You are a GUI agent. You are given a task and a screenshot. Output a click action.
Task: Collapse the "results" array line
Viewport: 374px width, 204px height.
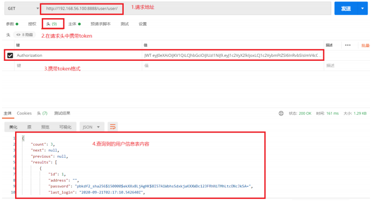[44, 162]
